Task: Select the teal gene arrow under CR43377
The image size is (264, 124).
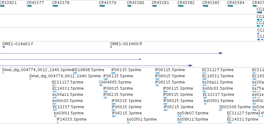Action: pyautogui.click(x=29, y=6)
